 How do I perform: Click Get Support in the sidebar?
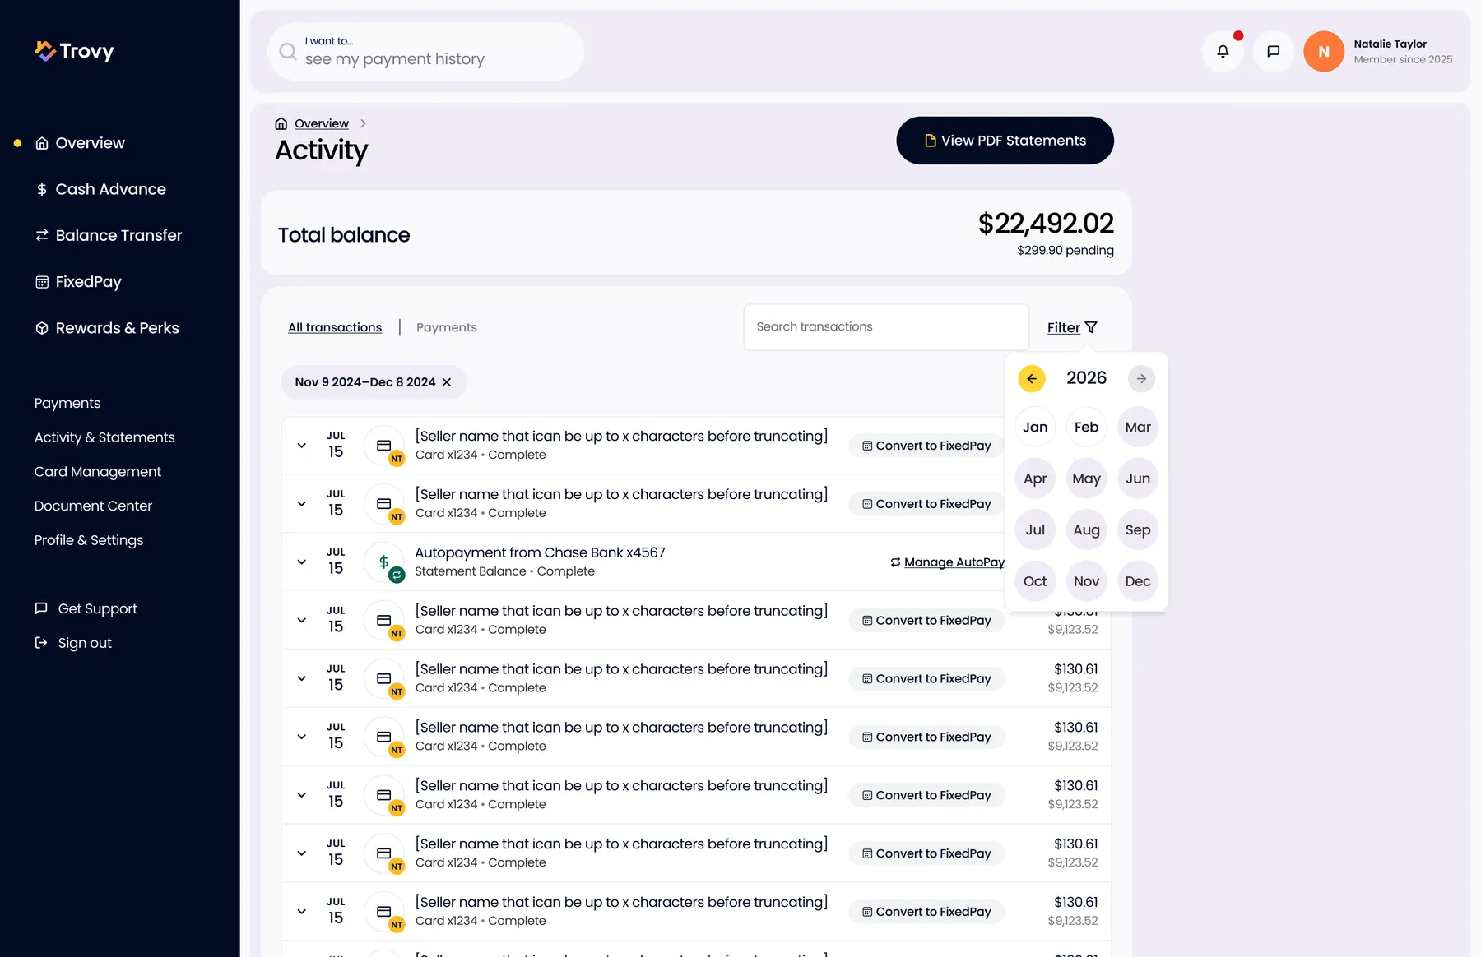pos(86,608)
